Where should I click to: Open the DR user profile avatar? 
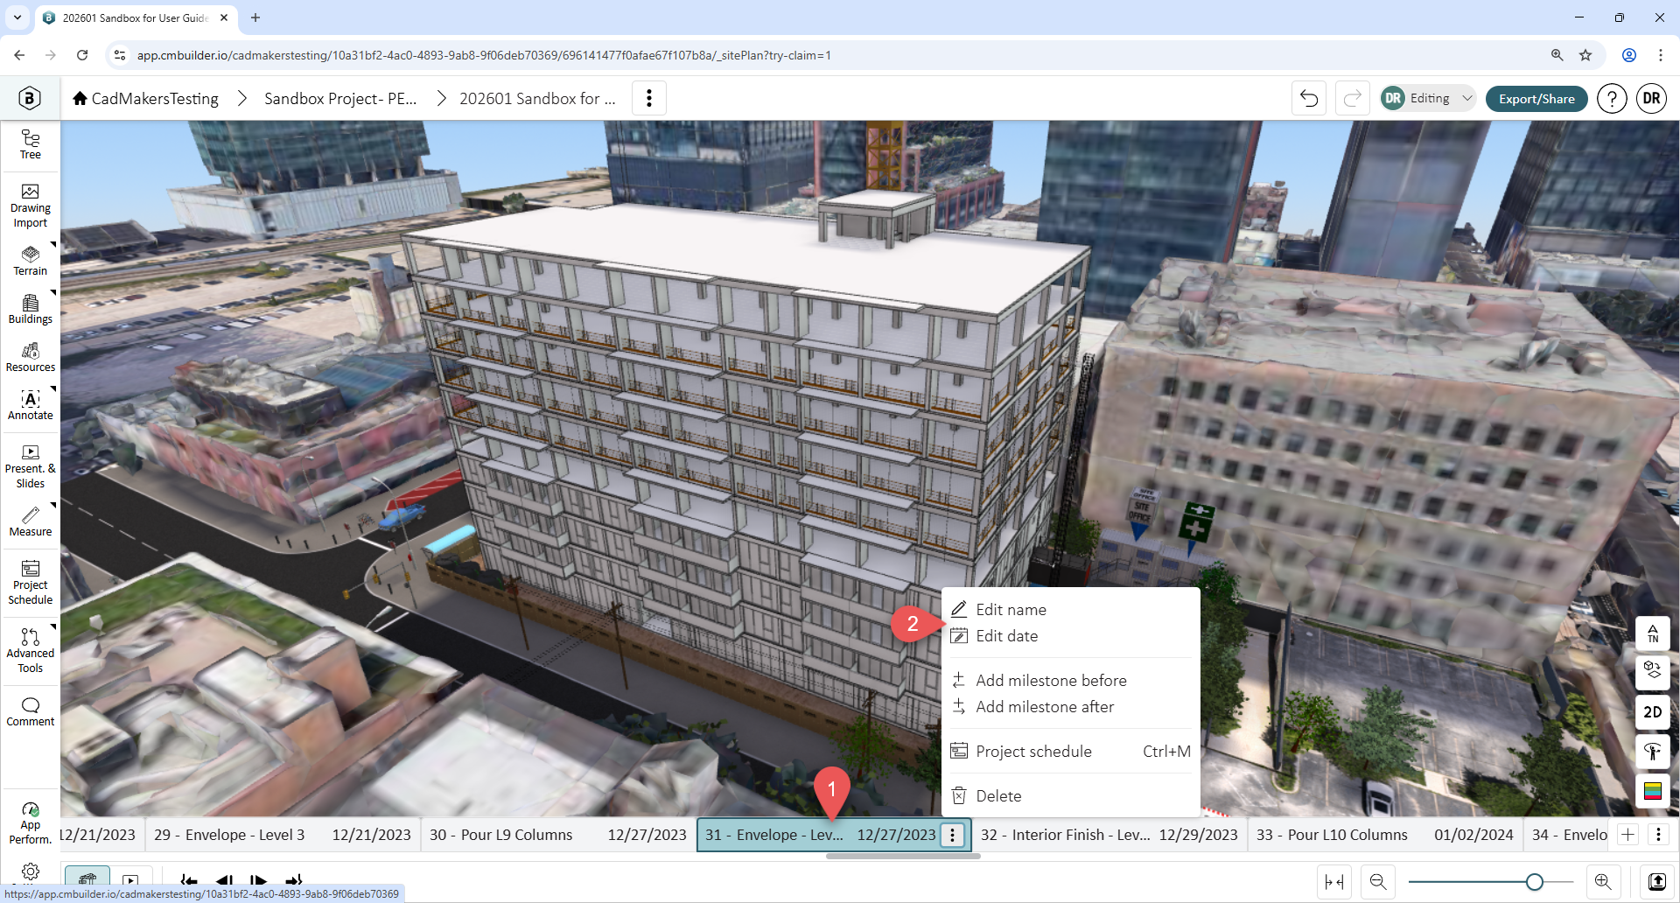pyautogui.click(x=1651, y=99)
